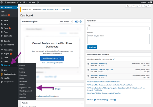153x107 pixels.
Task: Open HeroPress Thinking Outside the WordPress Box
Action: click(104, 93)
